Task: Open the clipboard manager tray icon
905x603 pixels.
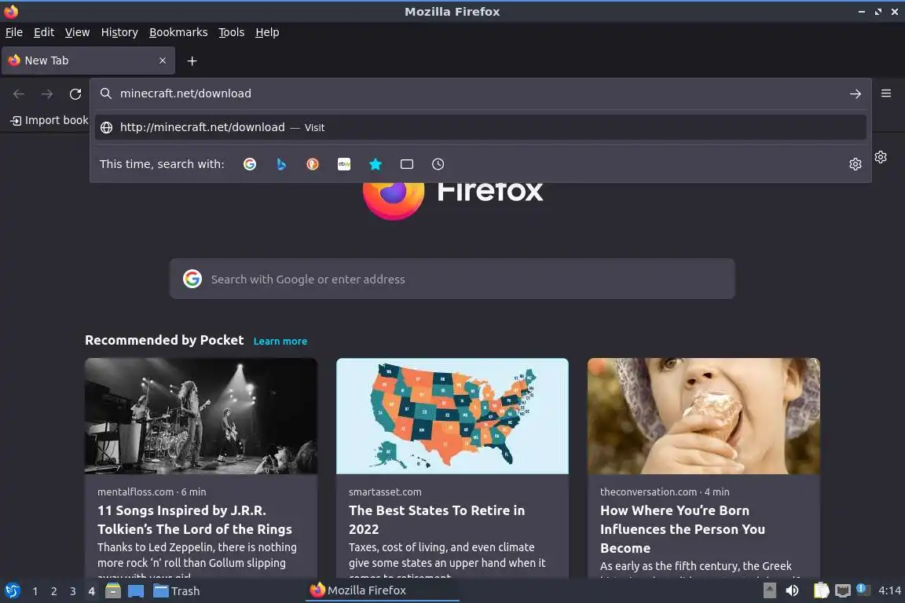Action: 821,590
